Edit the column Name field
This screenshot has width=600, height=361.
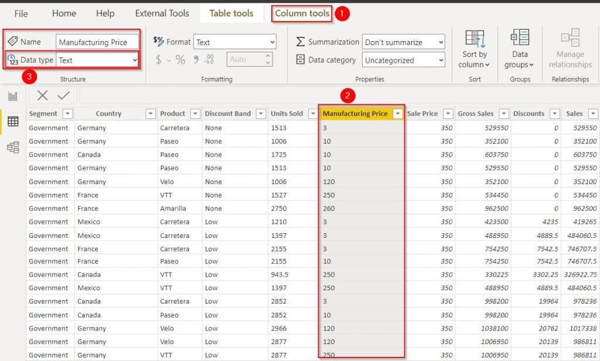coord(97,42)
